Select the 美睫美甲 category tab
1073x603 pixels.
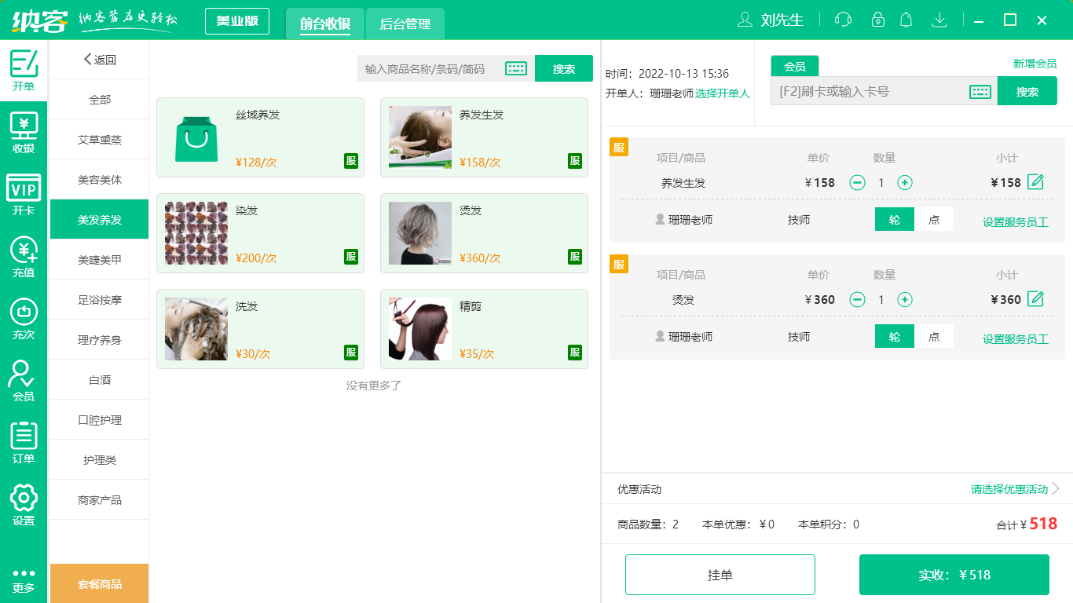[98, 259]
